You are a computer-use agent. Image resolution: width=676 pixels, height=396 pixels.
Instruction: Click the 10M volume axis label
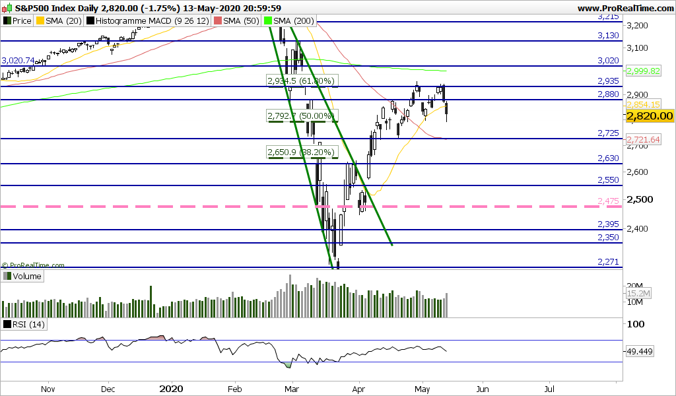(x=635, y=302)
